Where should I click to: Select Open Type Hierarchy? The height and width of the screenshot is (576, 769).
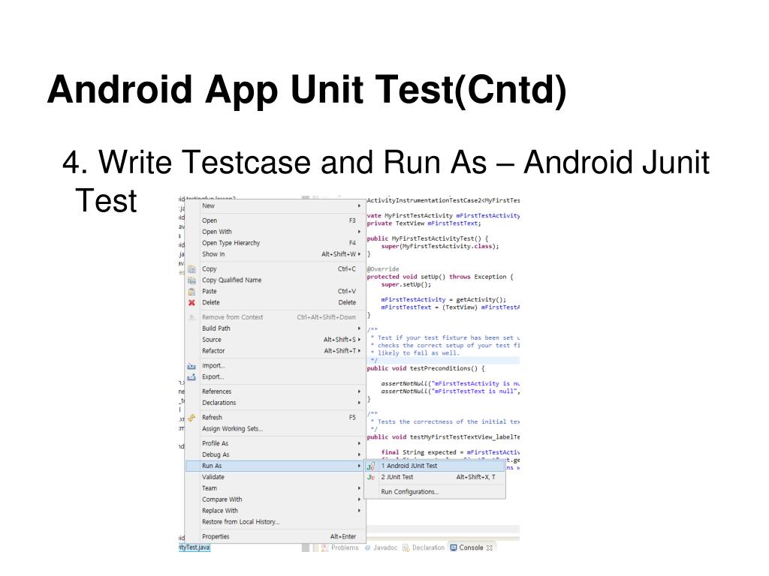pyautogui.click(x=275, y=244)
